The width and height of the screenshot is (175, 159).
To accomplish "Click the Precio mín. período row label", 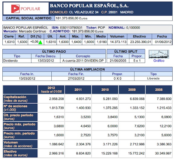I will click(x=20, y=135).
